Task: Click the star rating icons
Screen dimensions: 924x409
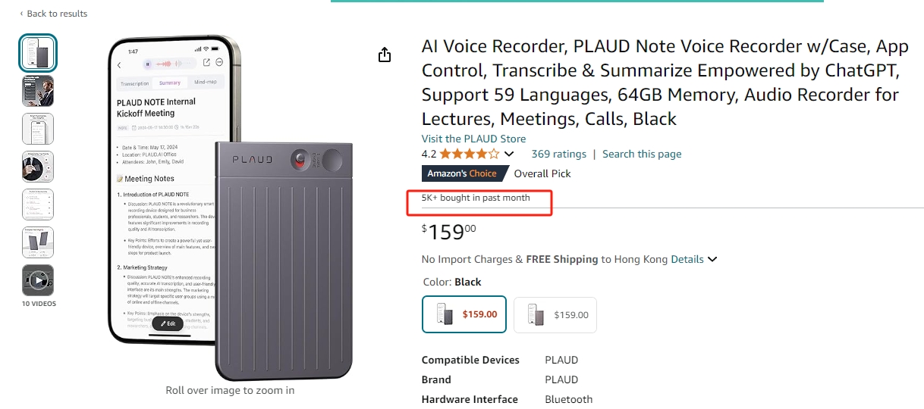Action: (x=470, y=154)
